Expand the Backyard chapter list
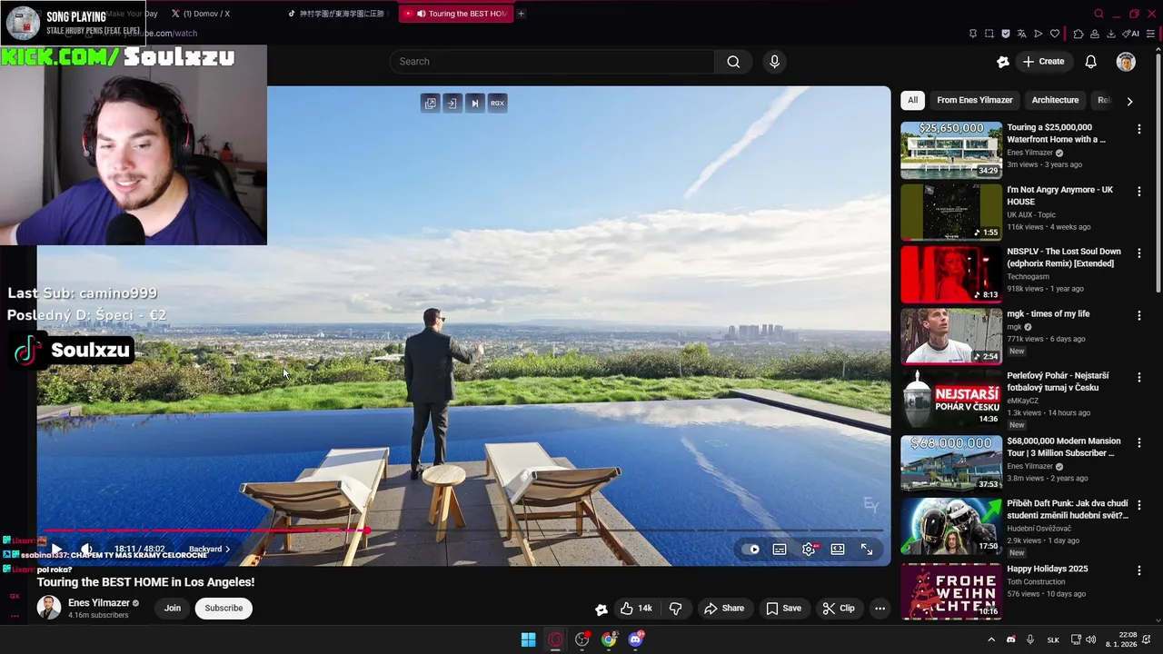This screenshot has width=1163, height=654. click(209, 550)
